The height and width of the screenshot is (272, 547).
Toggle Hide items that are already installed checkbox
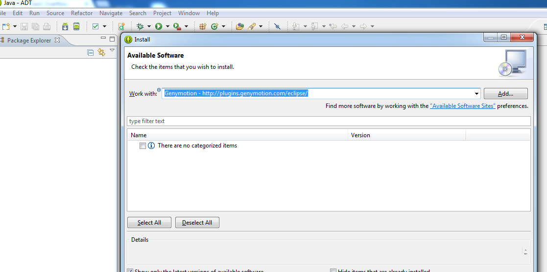coord(333,271)
